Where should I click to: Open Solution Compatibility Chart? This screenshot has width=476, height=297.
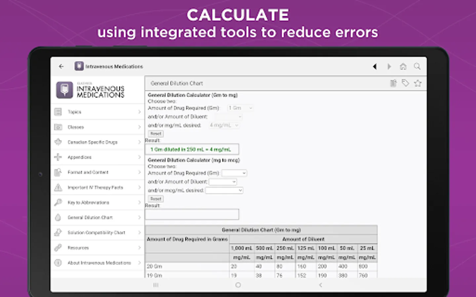pos(98,233)
